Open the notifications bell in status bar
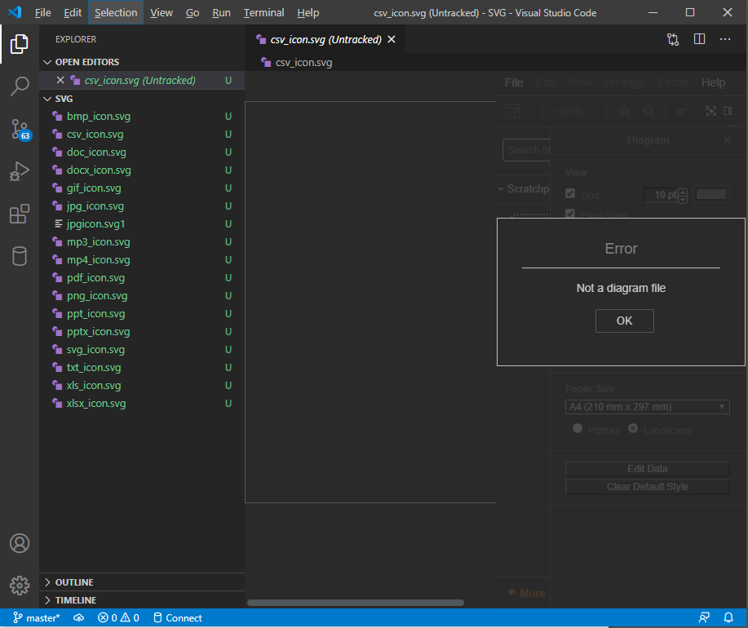Screen dimensions: 748x628 pyautogui.click(x=728, y=618)
